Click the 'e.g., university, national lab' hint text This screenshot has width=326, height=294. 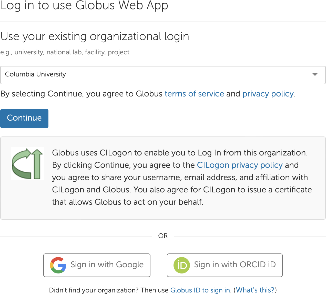point(65,52)
